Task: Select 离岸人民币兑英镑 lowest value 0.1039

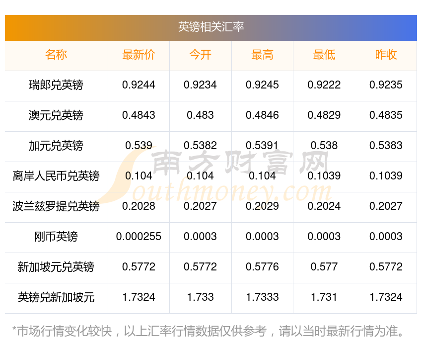Action: (324, 176)
